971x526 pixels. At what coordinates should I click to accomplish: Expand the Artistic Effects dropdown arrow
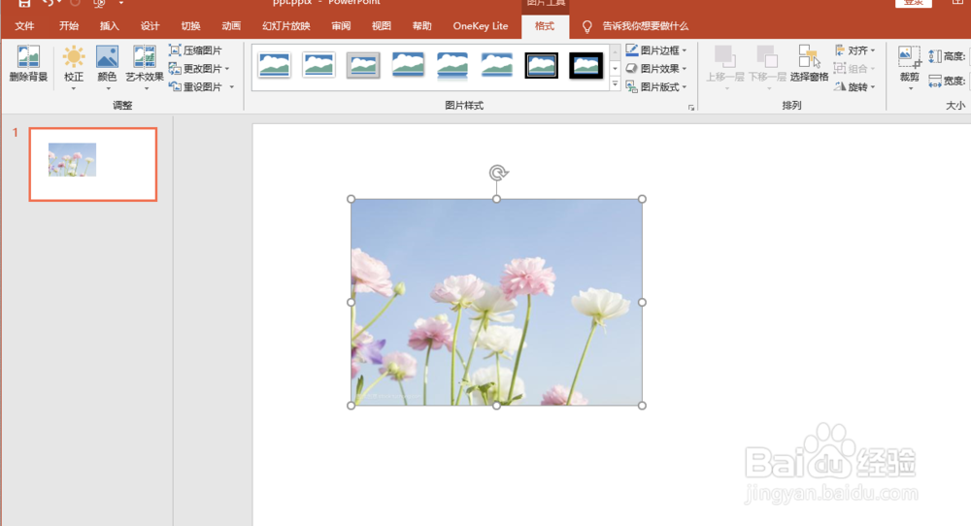147,88
